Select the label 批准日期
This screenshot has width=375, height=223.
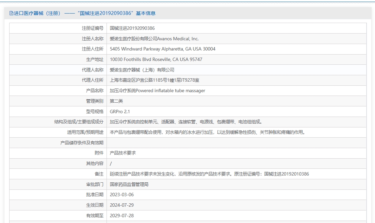tap(95, 195)
